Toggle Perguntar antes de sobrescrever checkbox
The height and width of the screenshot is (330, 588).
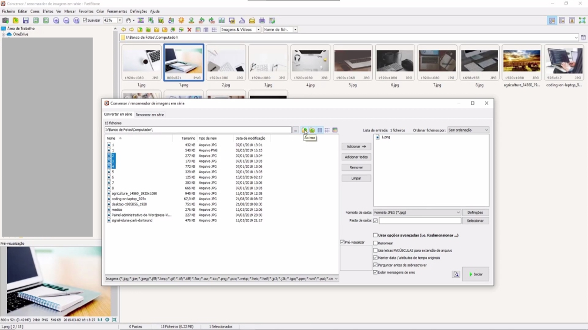tap(375, 265)
